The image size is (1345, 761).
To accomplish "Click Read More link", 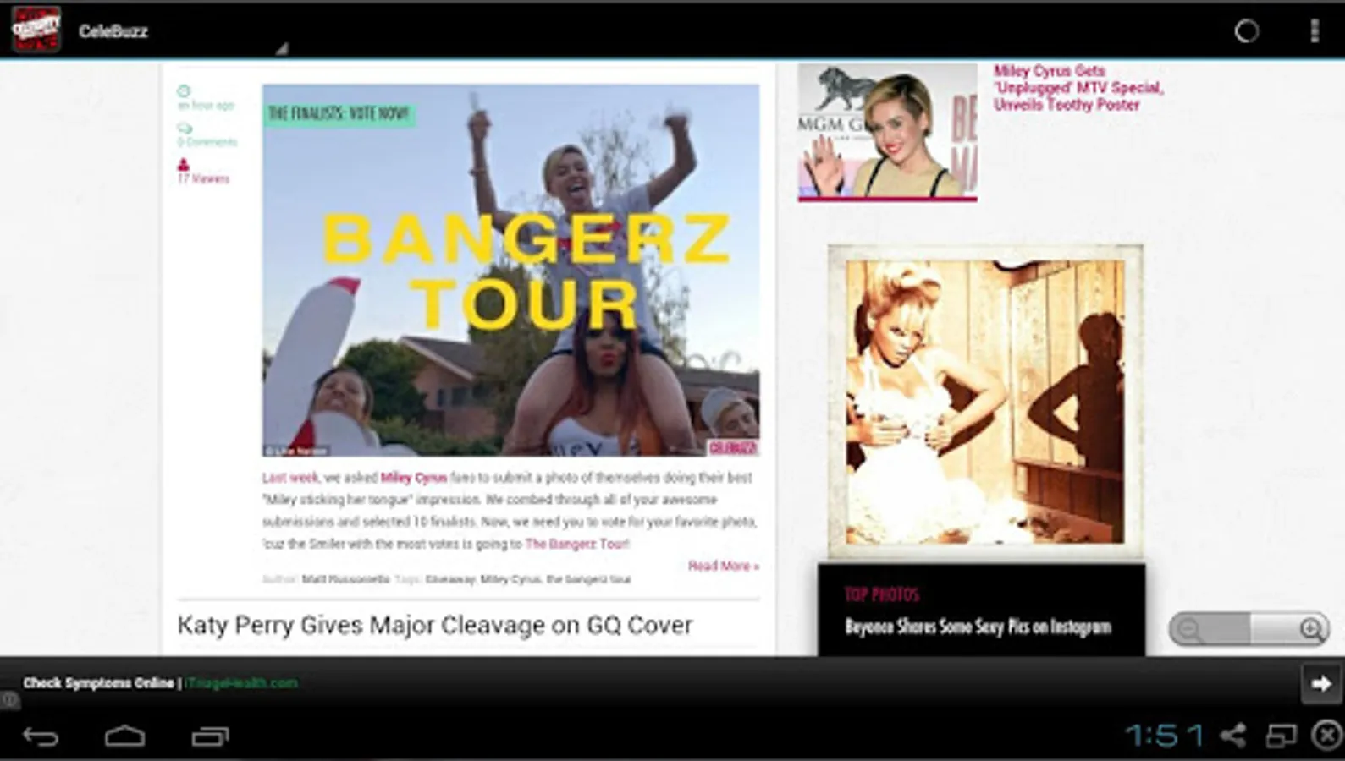I will point(724,566).
